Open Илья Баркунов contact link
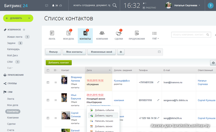The height and width of the screenshot is (132, 216). (76, 97)
